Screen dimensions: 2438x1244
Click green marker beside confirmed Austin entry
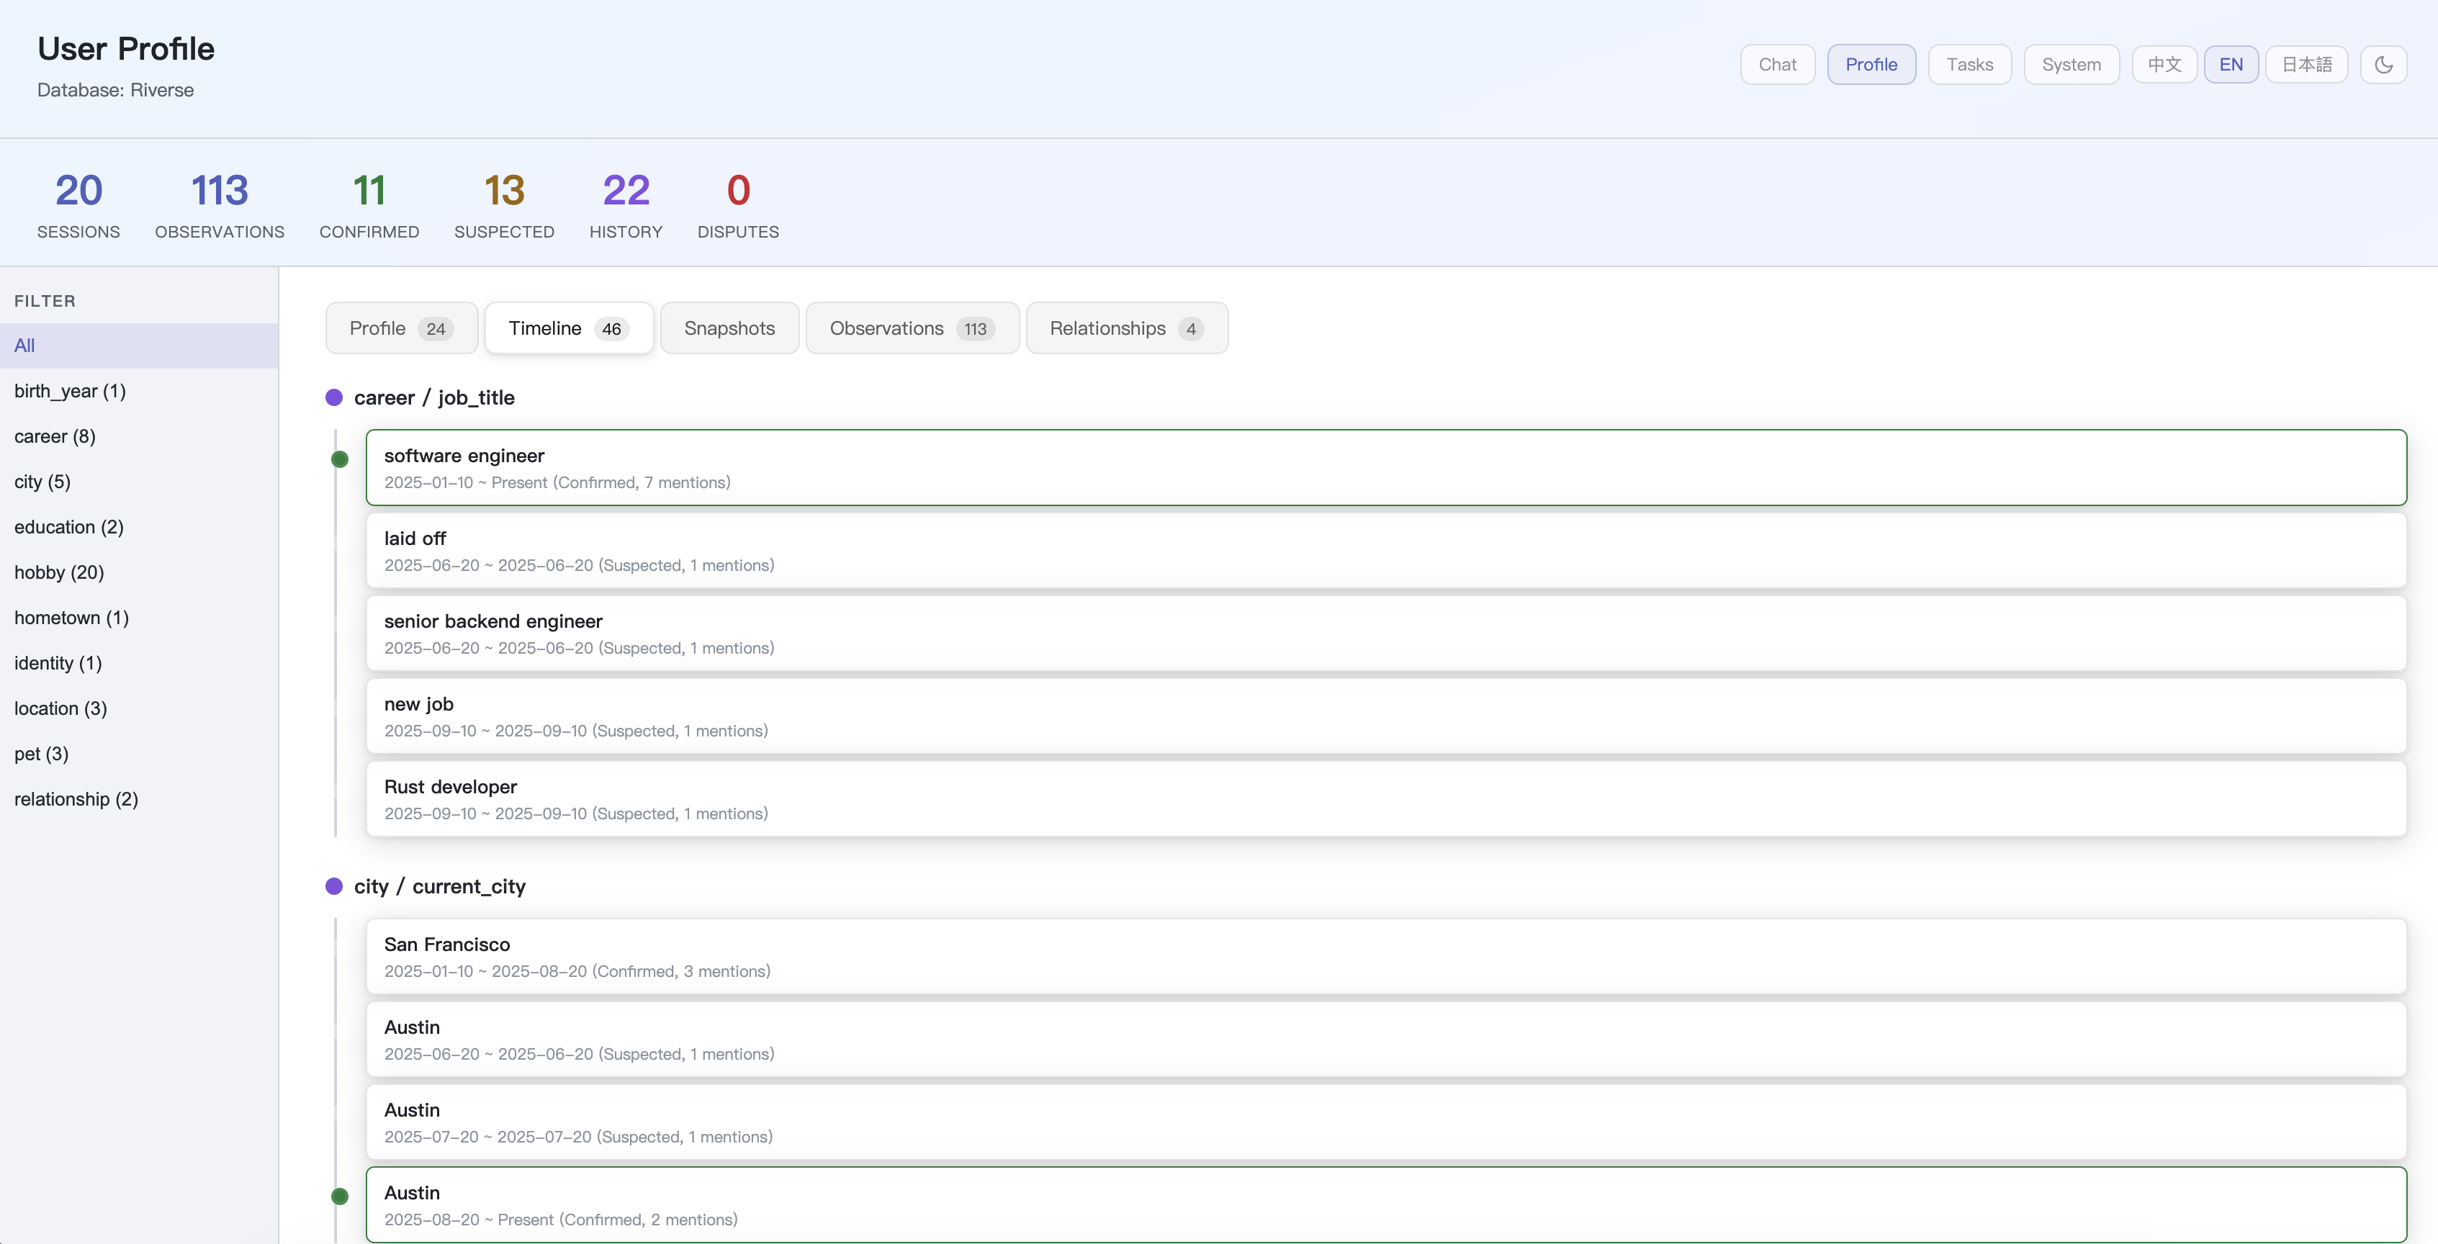(x=340, y=1196)
